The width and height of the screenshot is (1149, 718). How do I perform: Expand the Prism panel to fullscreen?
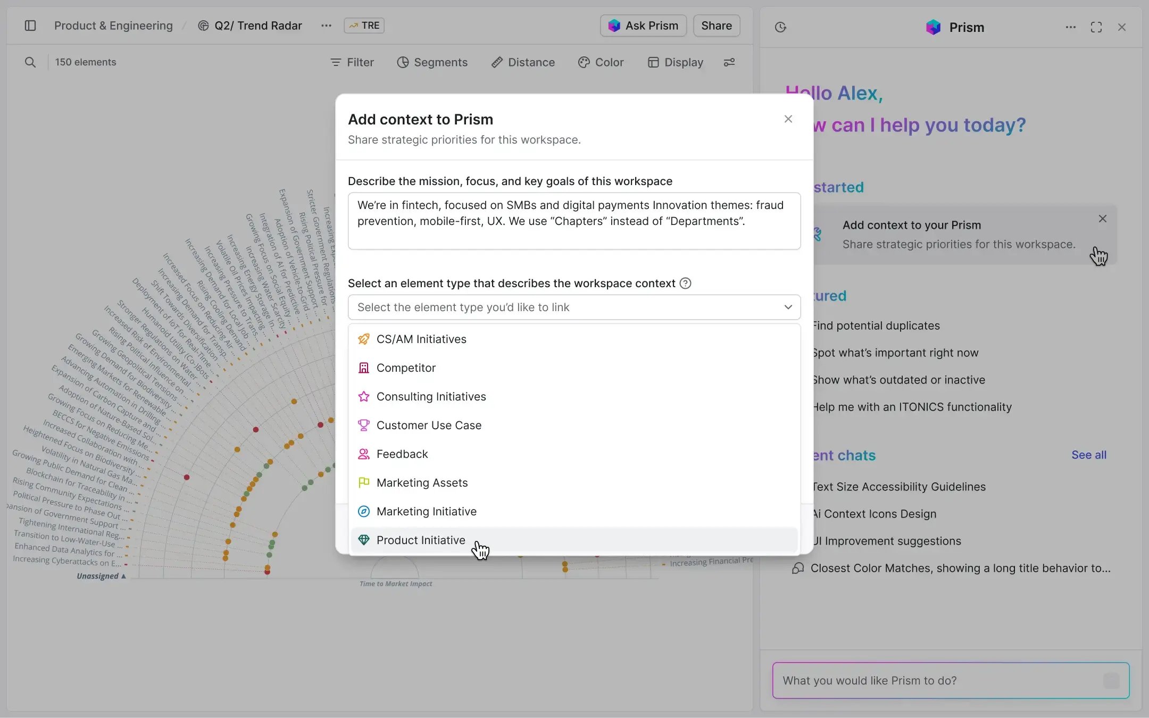click(1096, 27)
